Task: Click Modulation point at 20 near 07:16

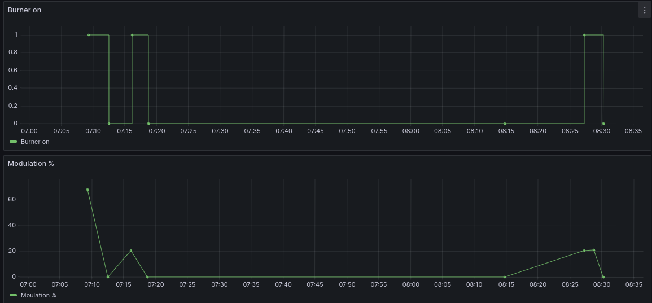Action: click(131, 251)
